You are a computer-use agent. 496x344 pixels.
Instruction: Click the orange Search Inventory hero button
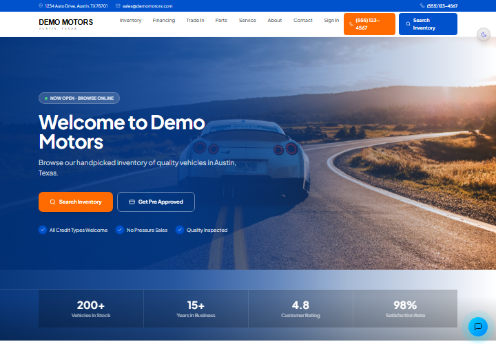pos(76,202)
